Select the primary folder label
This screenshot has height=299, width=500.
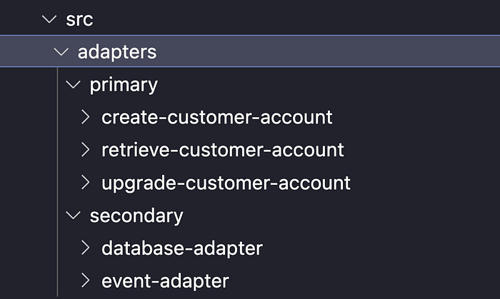[x=124, y=86]
